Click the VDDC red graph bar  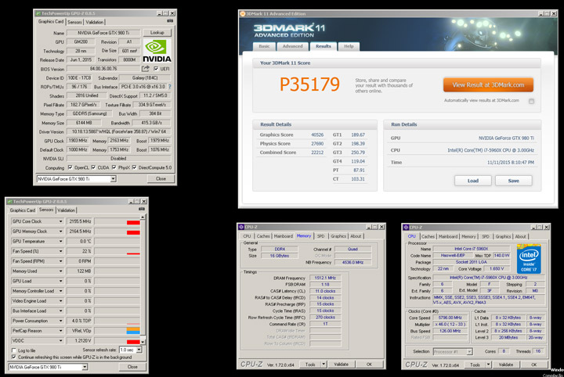(x=133, y=342)
